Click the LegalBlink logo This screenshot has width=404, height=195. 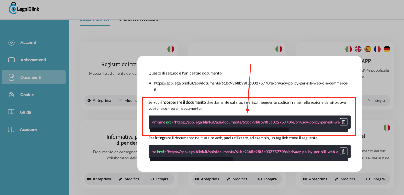tap(24, 8)
